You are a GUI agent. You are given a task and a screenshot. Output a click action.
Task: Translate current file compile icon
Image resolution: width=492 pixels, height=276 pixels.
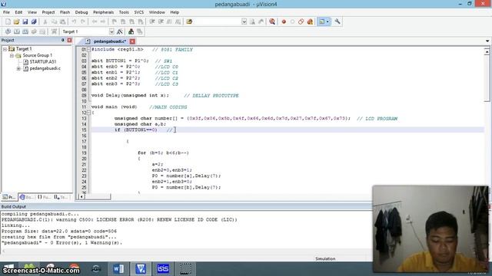click(x=8, y=31)
